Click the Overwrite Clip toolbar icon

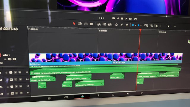[x=104, y=24]
